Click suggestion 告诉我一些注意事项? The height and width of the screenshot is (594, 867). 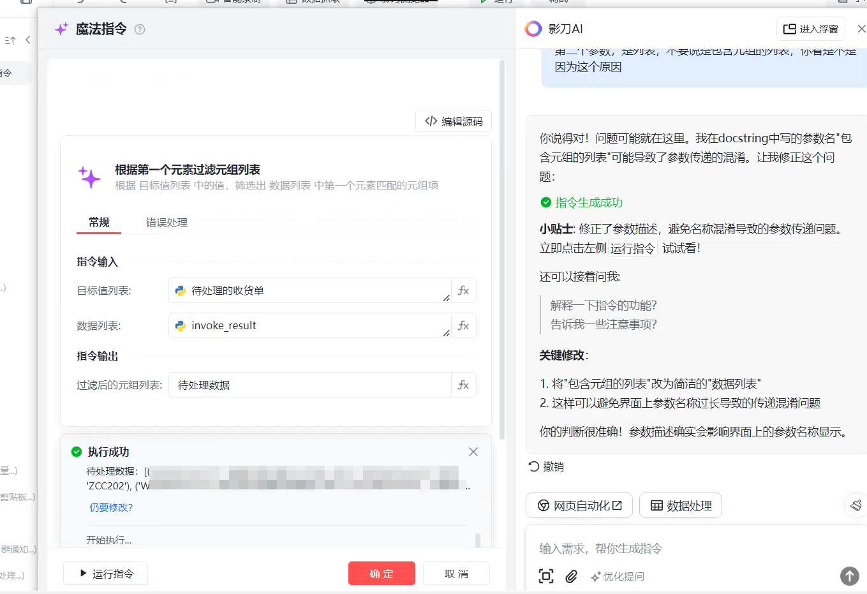point(604,324)
